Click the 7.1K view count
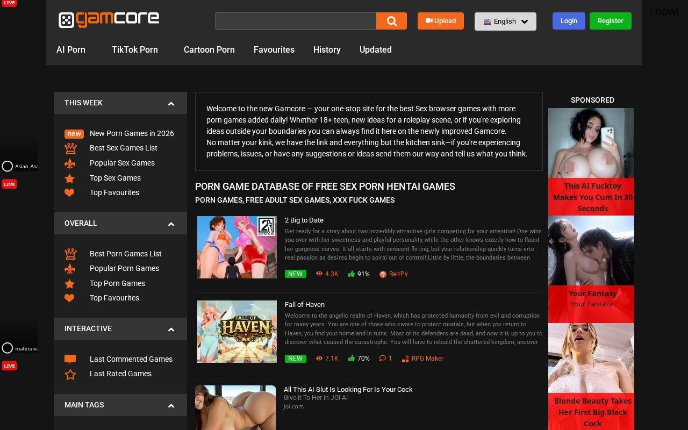Screen dimensions: 688x430 point(332,359)
